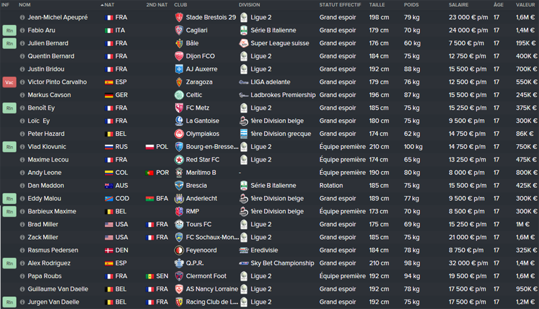
Task: Sort the list by the NOM column
Action: tap(24, 5)
